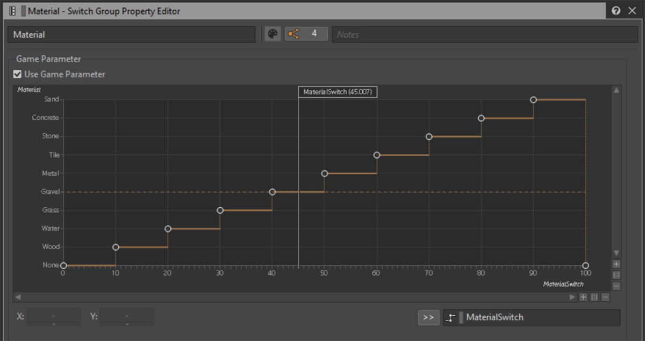Viewport: 645px width, 341px height.
Task: Click the >> game parameter selector button
Action: (428, 317)
